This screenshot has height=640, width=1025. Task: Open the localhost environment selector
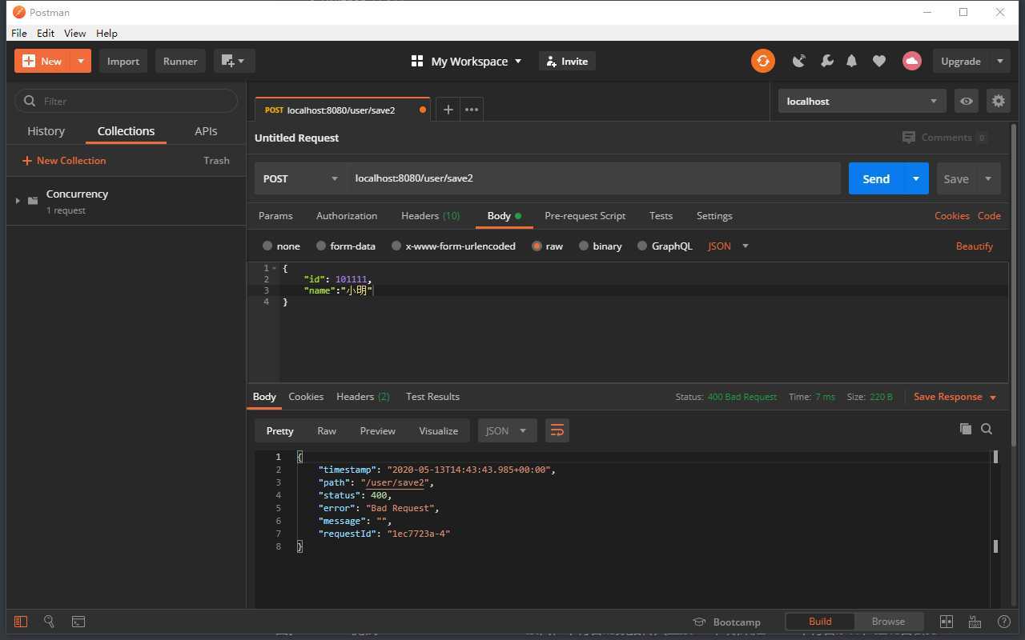pyautogui.click(x=862, y=101)
